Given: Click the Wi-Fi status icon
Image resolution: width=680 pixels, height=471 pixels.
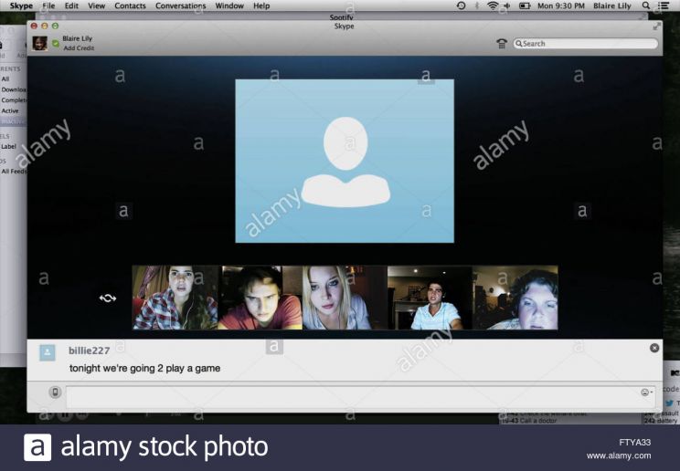Looking at the screenshot, I should pos(493,5).
